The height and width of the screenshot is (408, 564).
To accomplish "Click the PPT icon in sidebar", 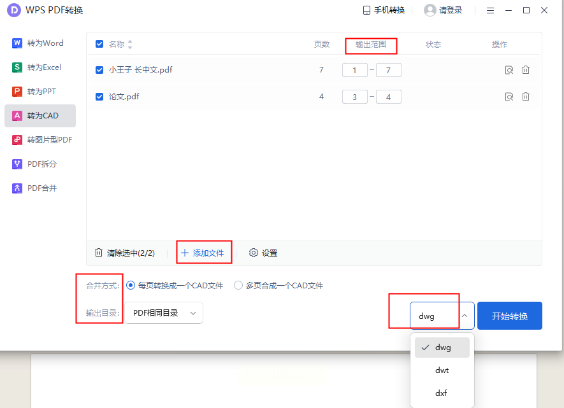I will point(17,91).
